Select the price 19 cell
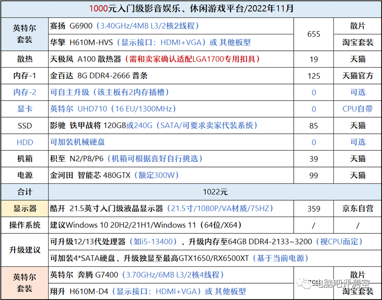This screenshot has height=300, width=382. 314,59
